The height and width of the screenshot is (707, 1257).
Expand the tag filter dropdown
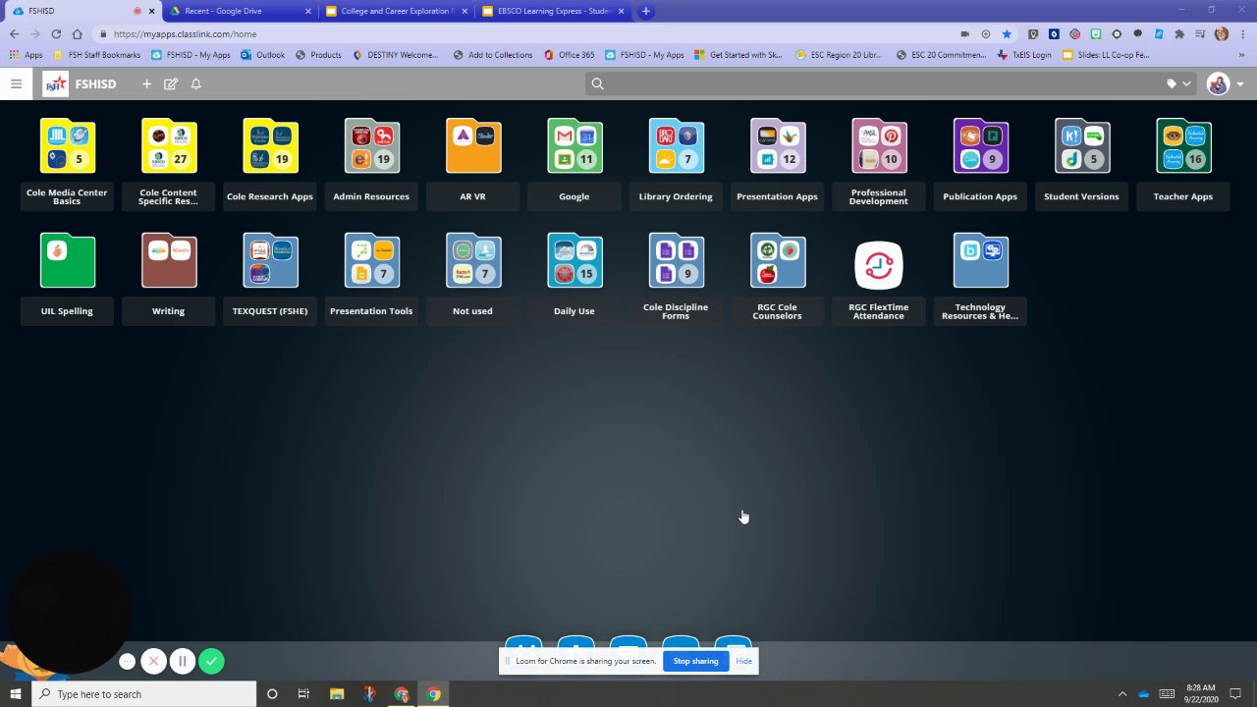(x=1178, y=83)
